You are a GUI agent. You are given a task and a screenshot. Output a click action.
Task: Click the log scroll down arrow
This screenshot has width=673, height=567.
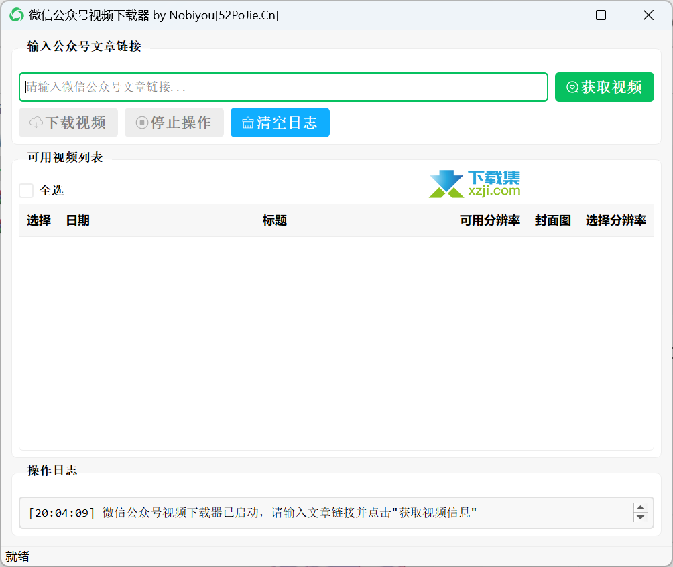640,517
